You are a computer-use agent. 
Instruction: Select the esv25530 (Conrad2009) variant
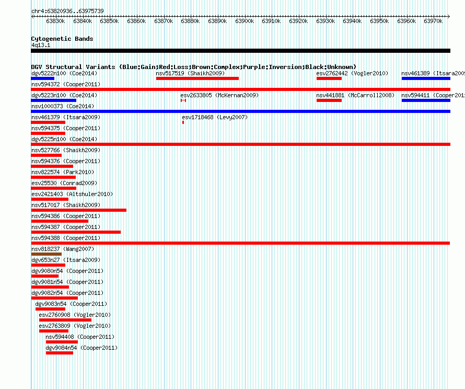pyautogui.click(x=64, y=183)
